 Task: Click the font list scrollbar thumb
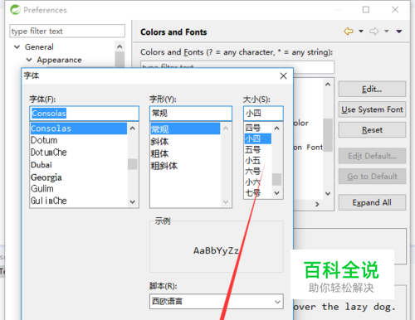133,164
